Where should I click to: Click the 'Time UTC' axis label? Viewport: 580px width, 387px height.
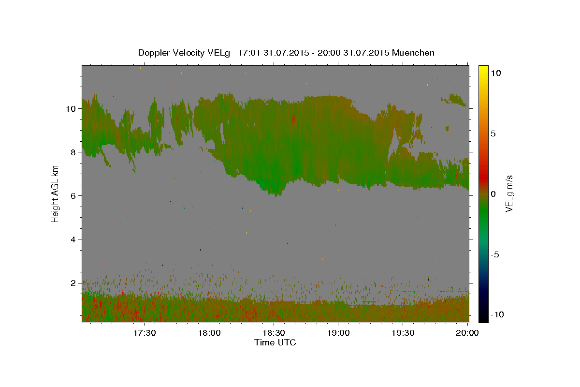point(275,342)
